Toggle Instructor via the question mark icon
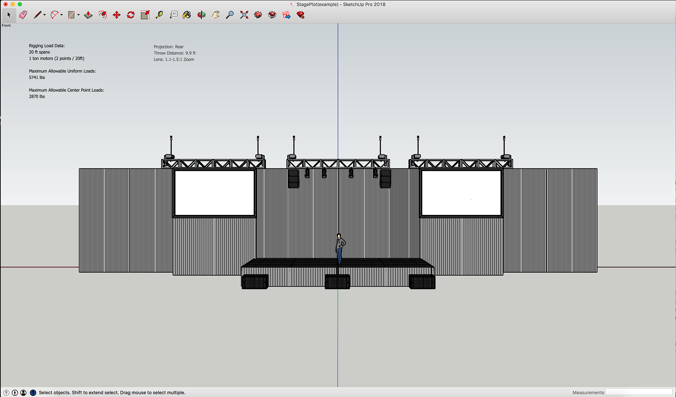Image resolution: width=676 pixels, height=397 pixels. pos(33,392)
